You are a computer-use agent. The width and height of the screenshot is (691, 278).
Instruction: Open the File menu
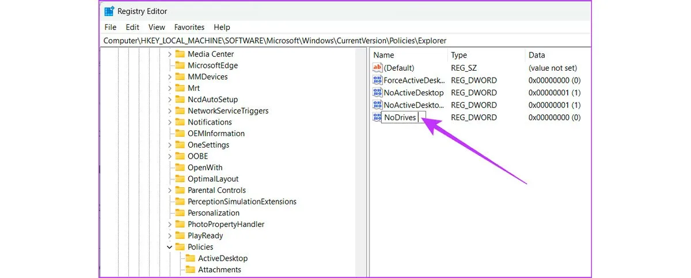pos(110,27)
